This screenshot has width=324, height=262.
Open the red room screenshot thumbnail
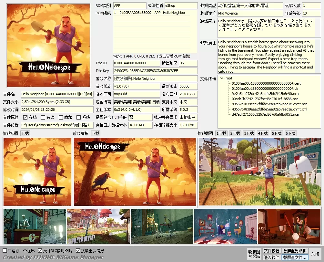[289, 226]
